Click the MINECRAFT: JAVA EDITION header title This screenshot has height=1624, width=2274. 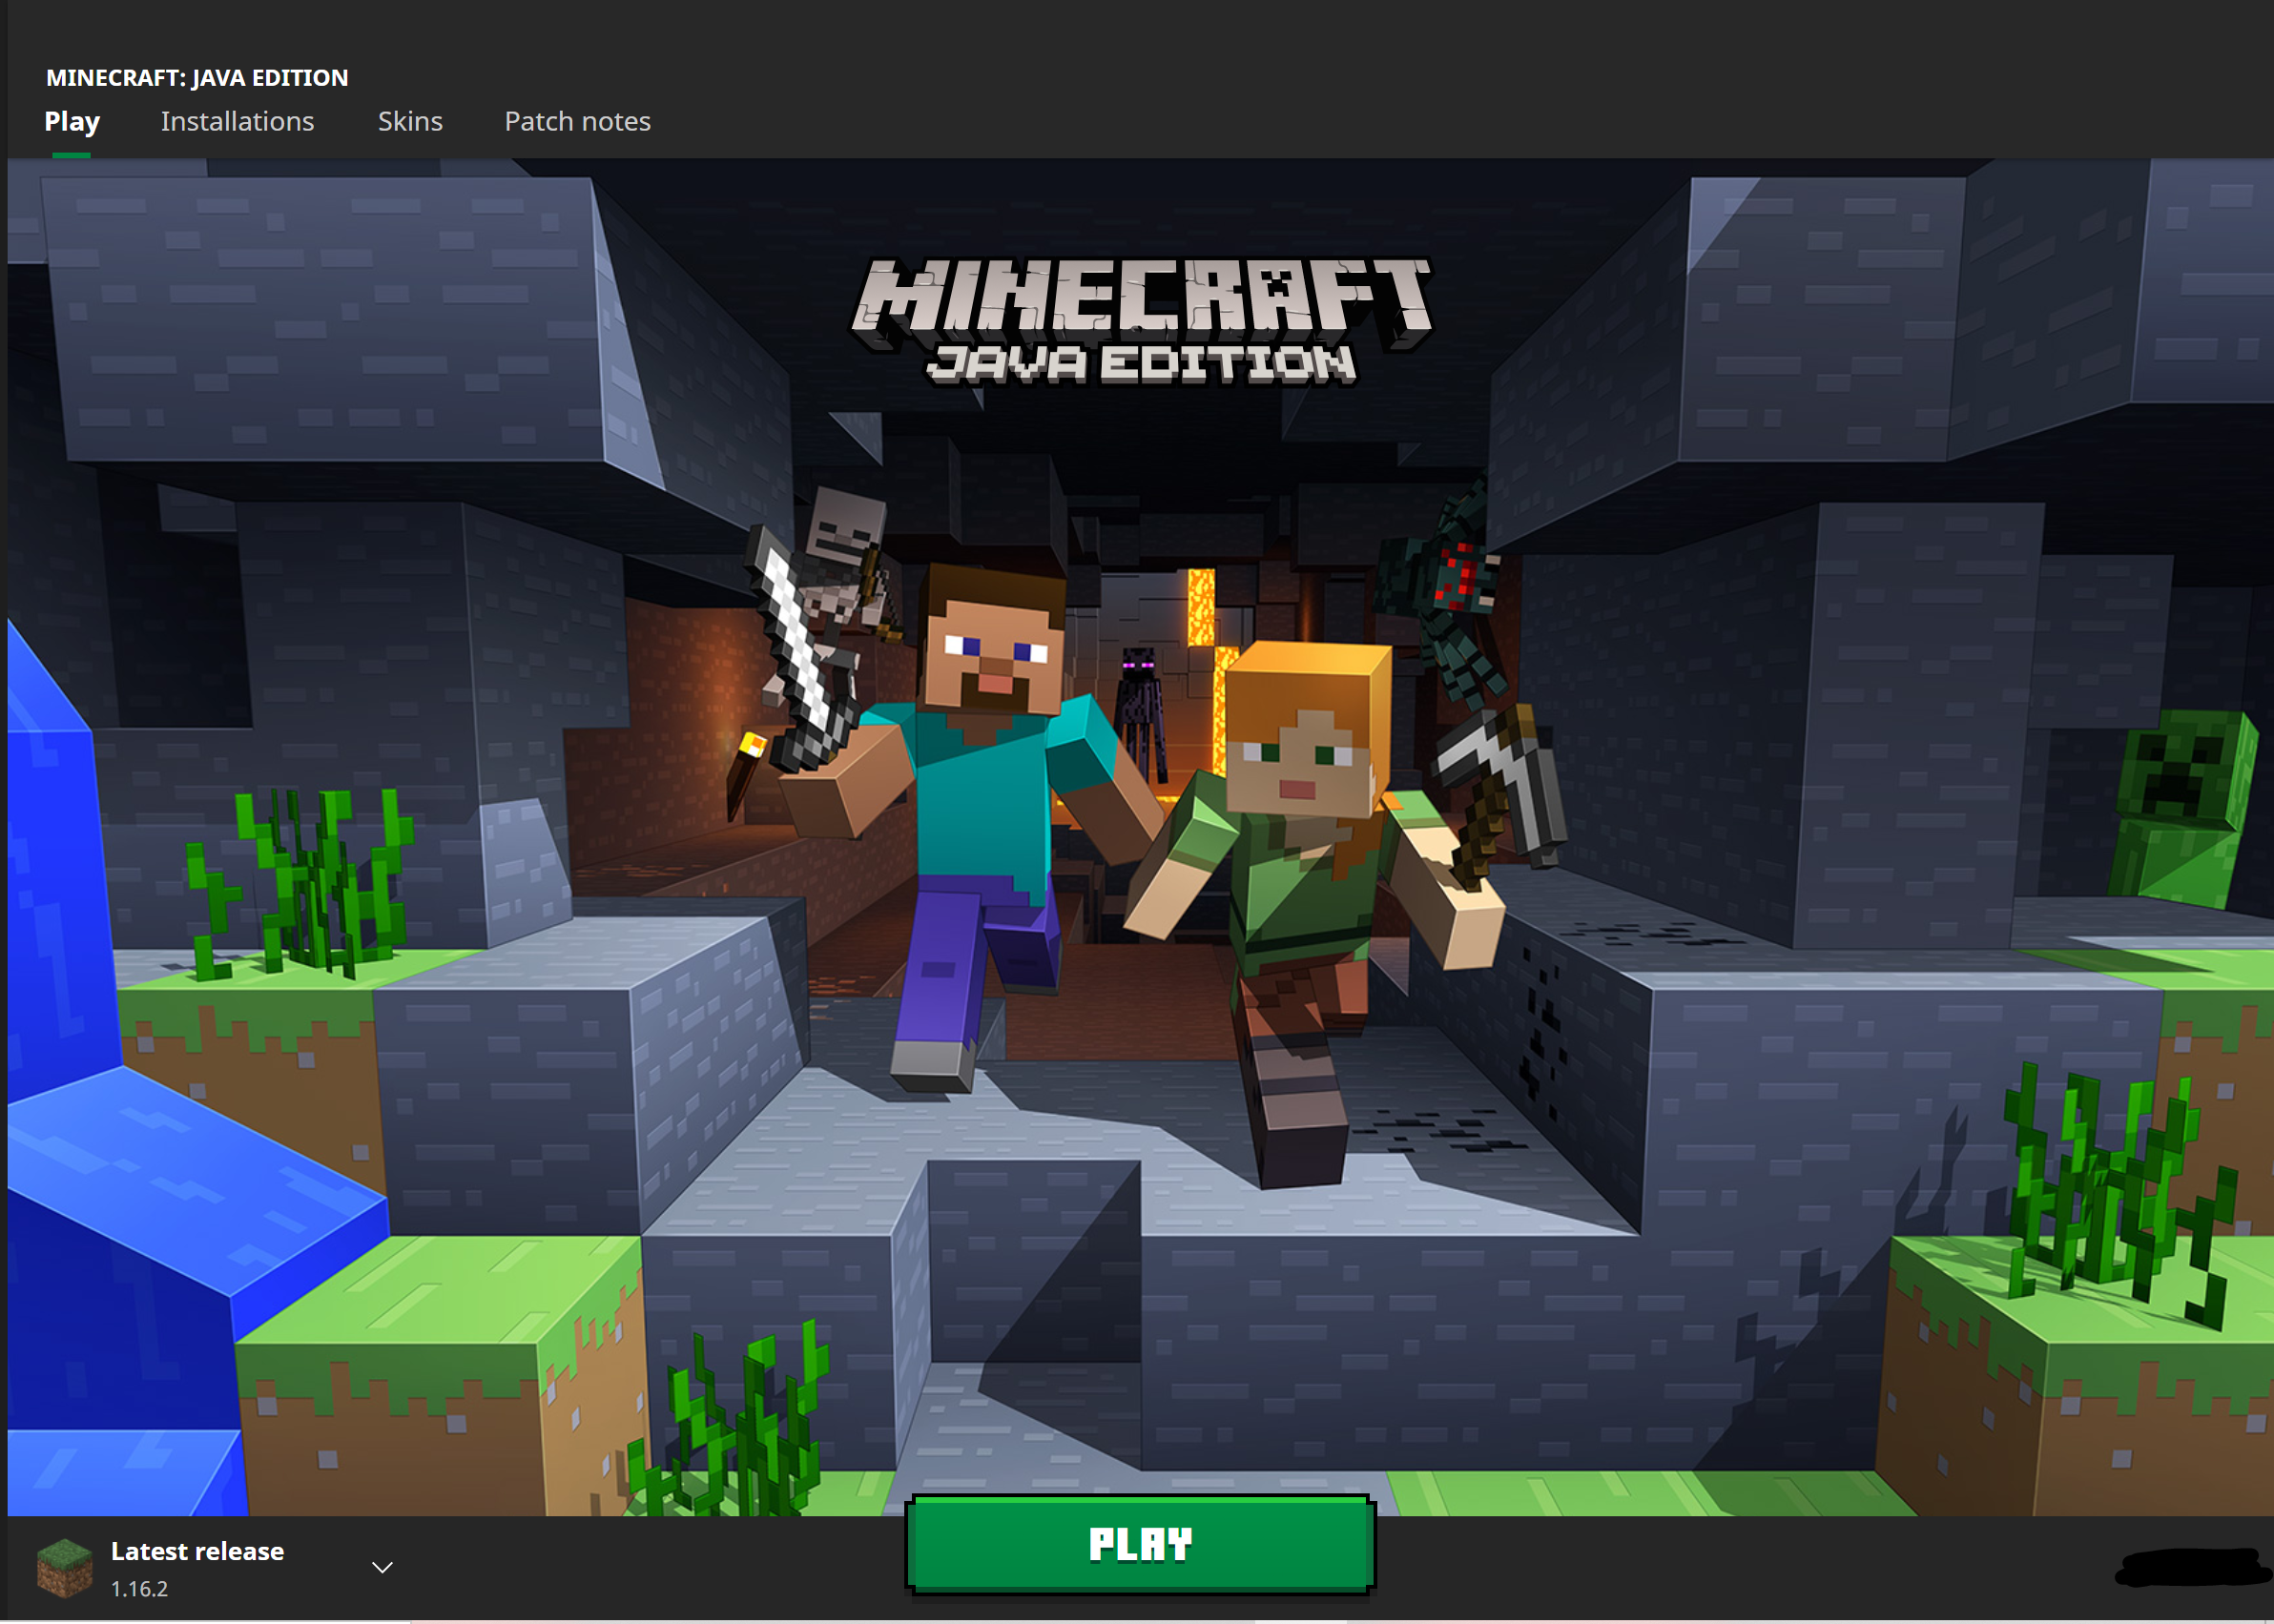click(x=197, y=78)
